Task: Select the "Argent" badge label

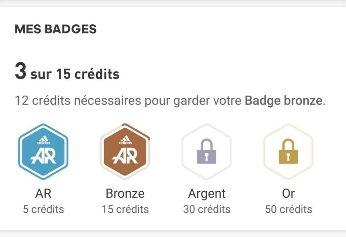Action: 207,194
